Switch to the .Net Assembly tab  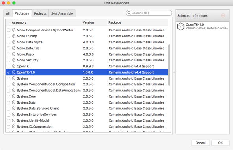point(62,13)
